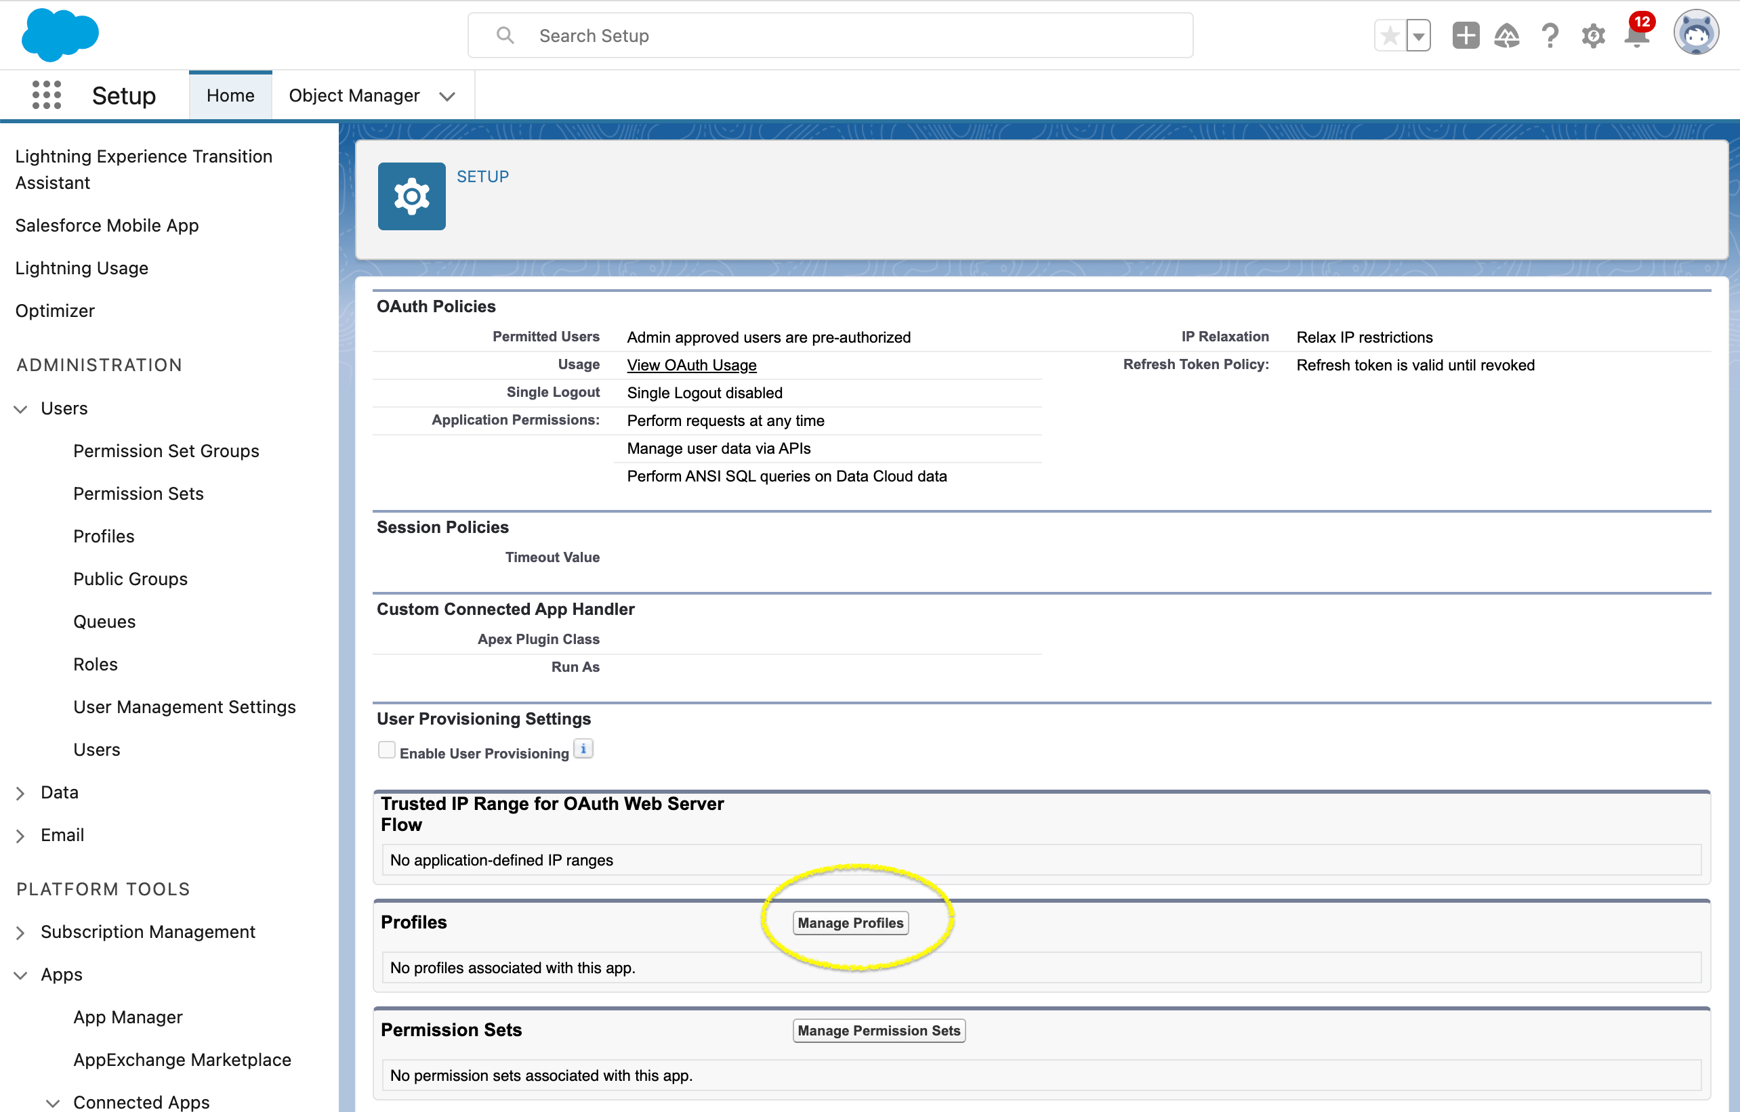
Task: Open Optimizer in the sidebar
Action: [x=55, y=310]
